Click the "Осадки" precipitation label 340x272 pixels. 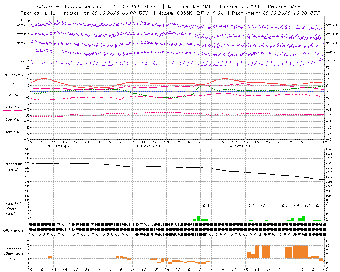click(x=14, y=209)
